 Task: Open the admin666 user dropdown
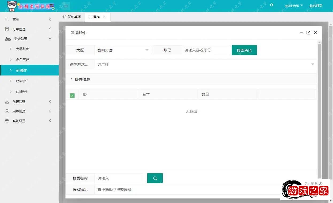[x=293, y=6]
